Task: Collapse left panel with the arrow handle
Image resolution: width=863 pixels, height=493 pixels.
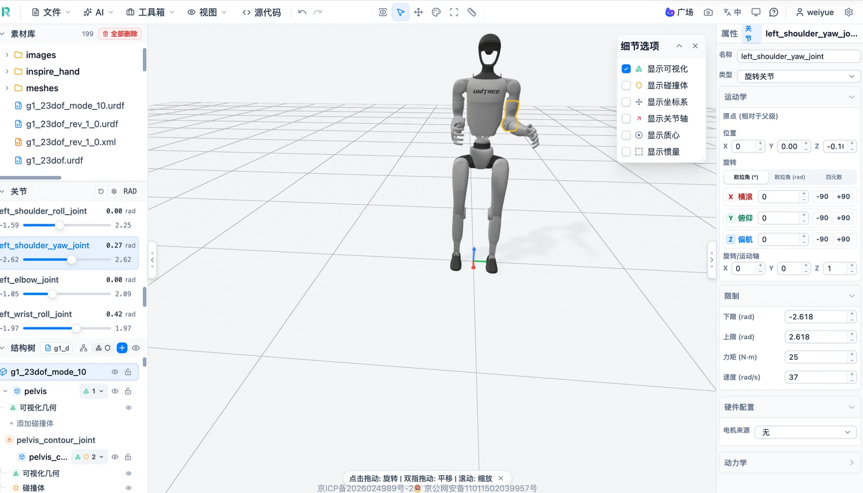Action: point(152,259)
